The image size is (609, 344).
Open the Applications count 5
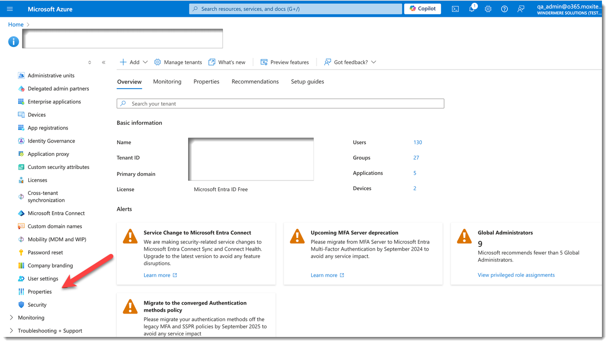415,173
